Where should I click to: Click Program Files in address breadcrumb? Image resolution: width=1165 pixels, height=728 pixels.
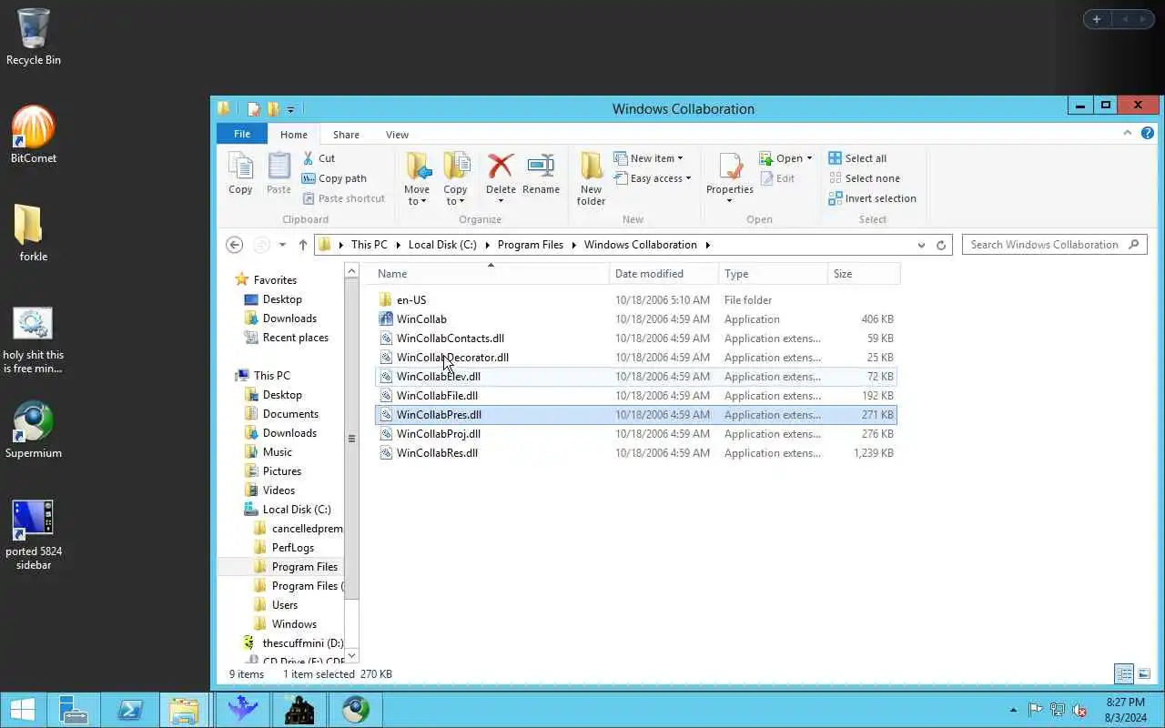[531, 245]
